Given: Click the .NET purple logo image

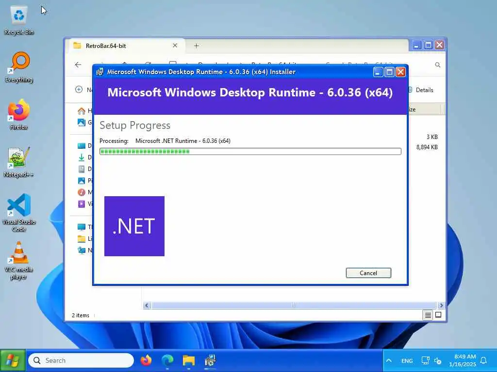Looking at the screenshot, I should tap(134, 226).
